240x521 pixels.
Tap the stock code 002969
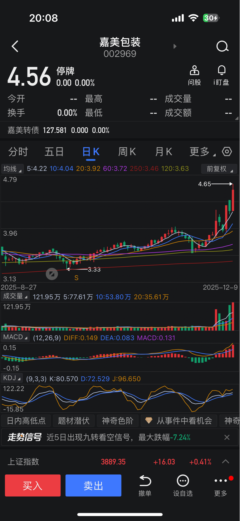120,54
